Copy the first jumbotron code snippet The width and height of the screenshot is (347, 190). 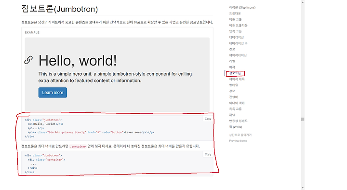pyautogui.click(x=208, y=119)
